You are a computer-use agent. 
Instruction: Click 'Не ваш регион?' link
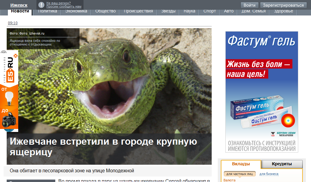coord(59,3)
